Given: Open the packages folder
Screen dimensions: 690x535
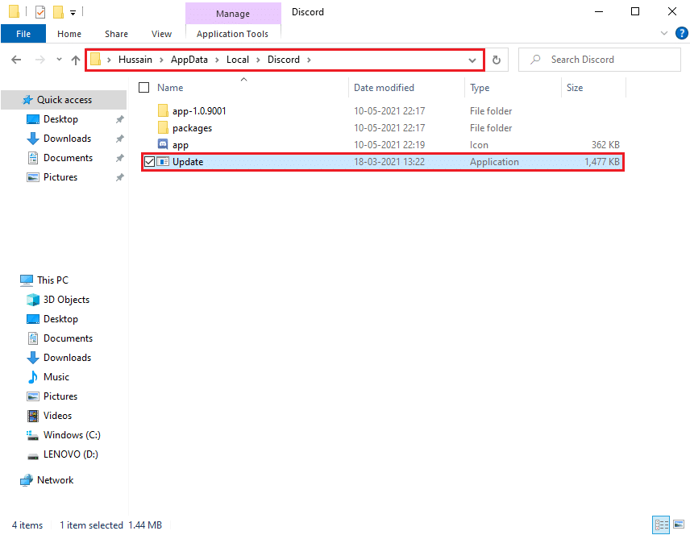Looking at the screenshot, I should pyautogui.click(x=193, y=127).
